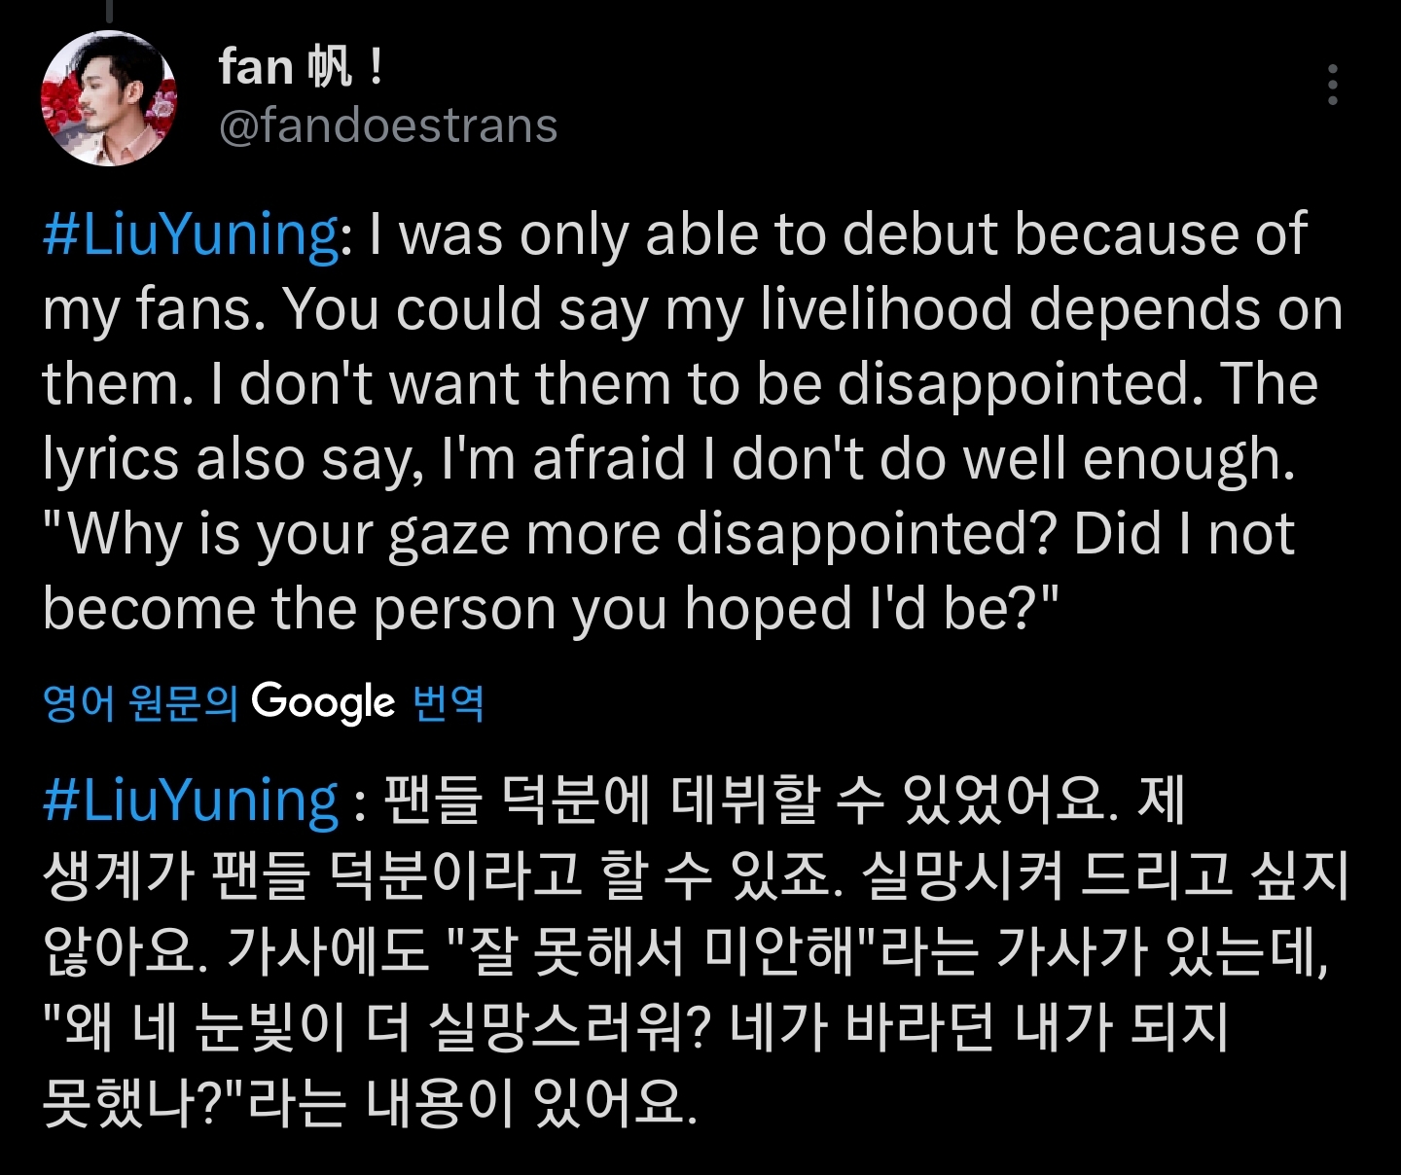The width and height of the screenshot is (1401, 1175).
Task: Click the "영어 원문의" translation source text
Action: [140, 702]
